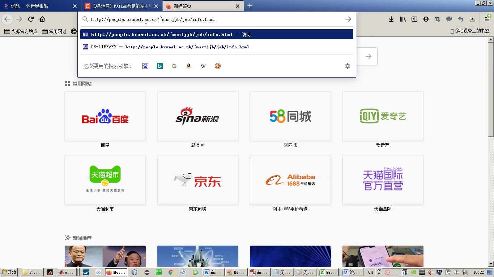This screenshot has width=494, height=277.
Task: Switch to MATLAB in the taskbar
Action: click(x=66, y=272)
